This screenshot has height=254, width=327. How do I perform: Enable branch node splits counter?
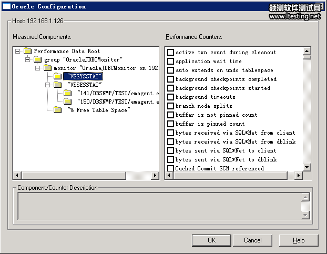(x=170, y=106)
